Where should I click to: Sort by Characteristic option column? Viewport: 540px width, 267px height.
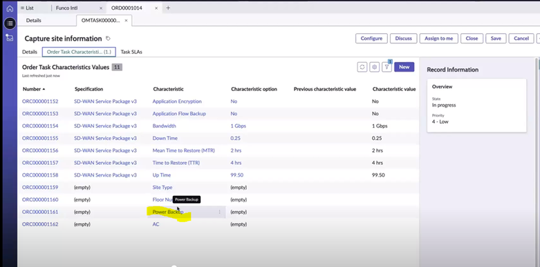pos(254,89)
